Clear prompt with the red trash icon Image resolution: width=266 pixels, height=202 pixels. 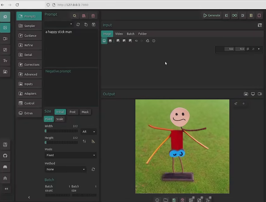point(93,16)
